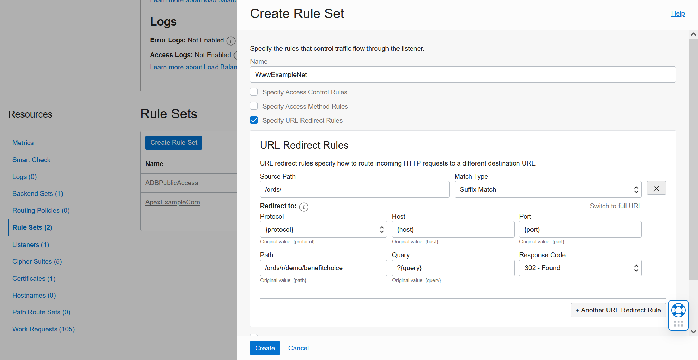Click the Source Path input field
698x360 pixels.
[355, 189]
